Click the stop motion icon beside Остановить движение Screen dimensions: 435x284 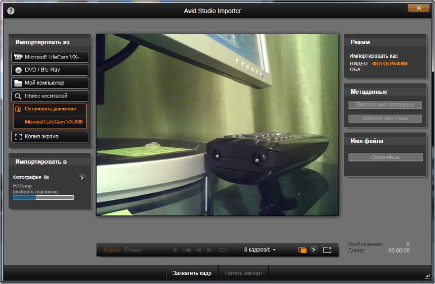pyautogui.click(x=18, y=109)
